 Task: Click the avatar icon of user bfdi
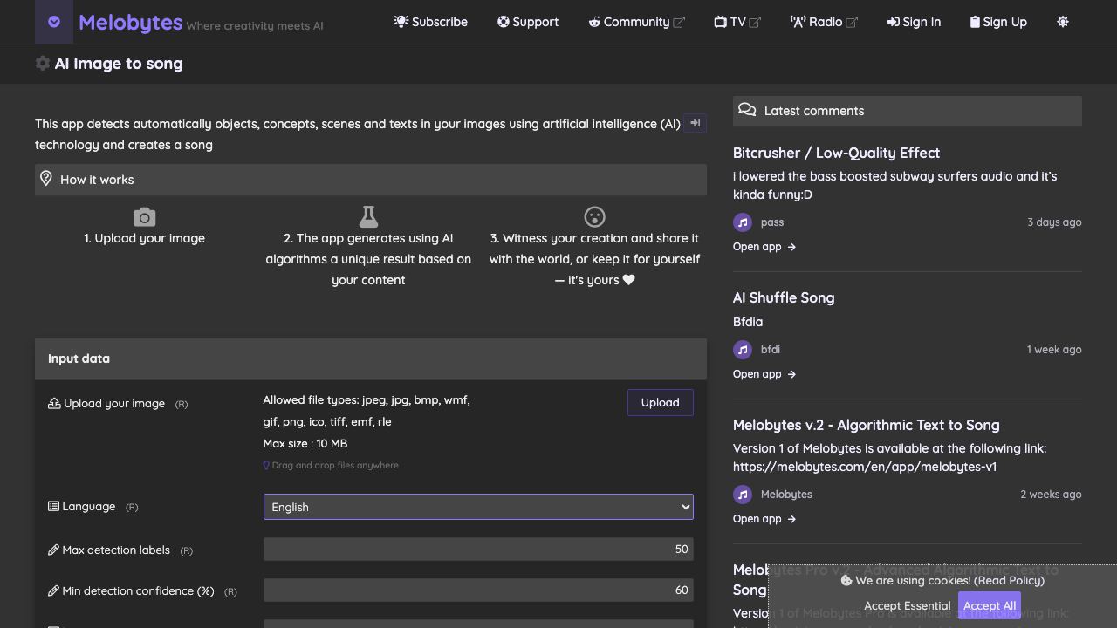pos(743,350)
